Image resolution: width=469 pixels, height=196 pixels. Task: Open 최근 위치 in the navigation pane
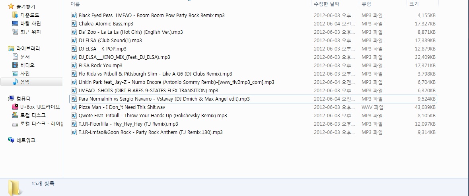coord(31,32)
